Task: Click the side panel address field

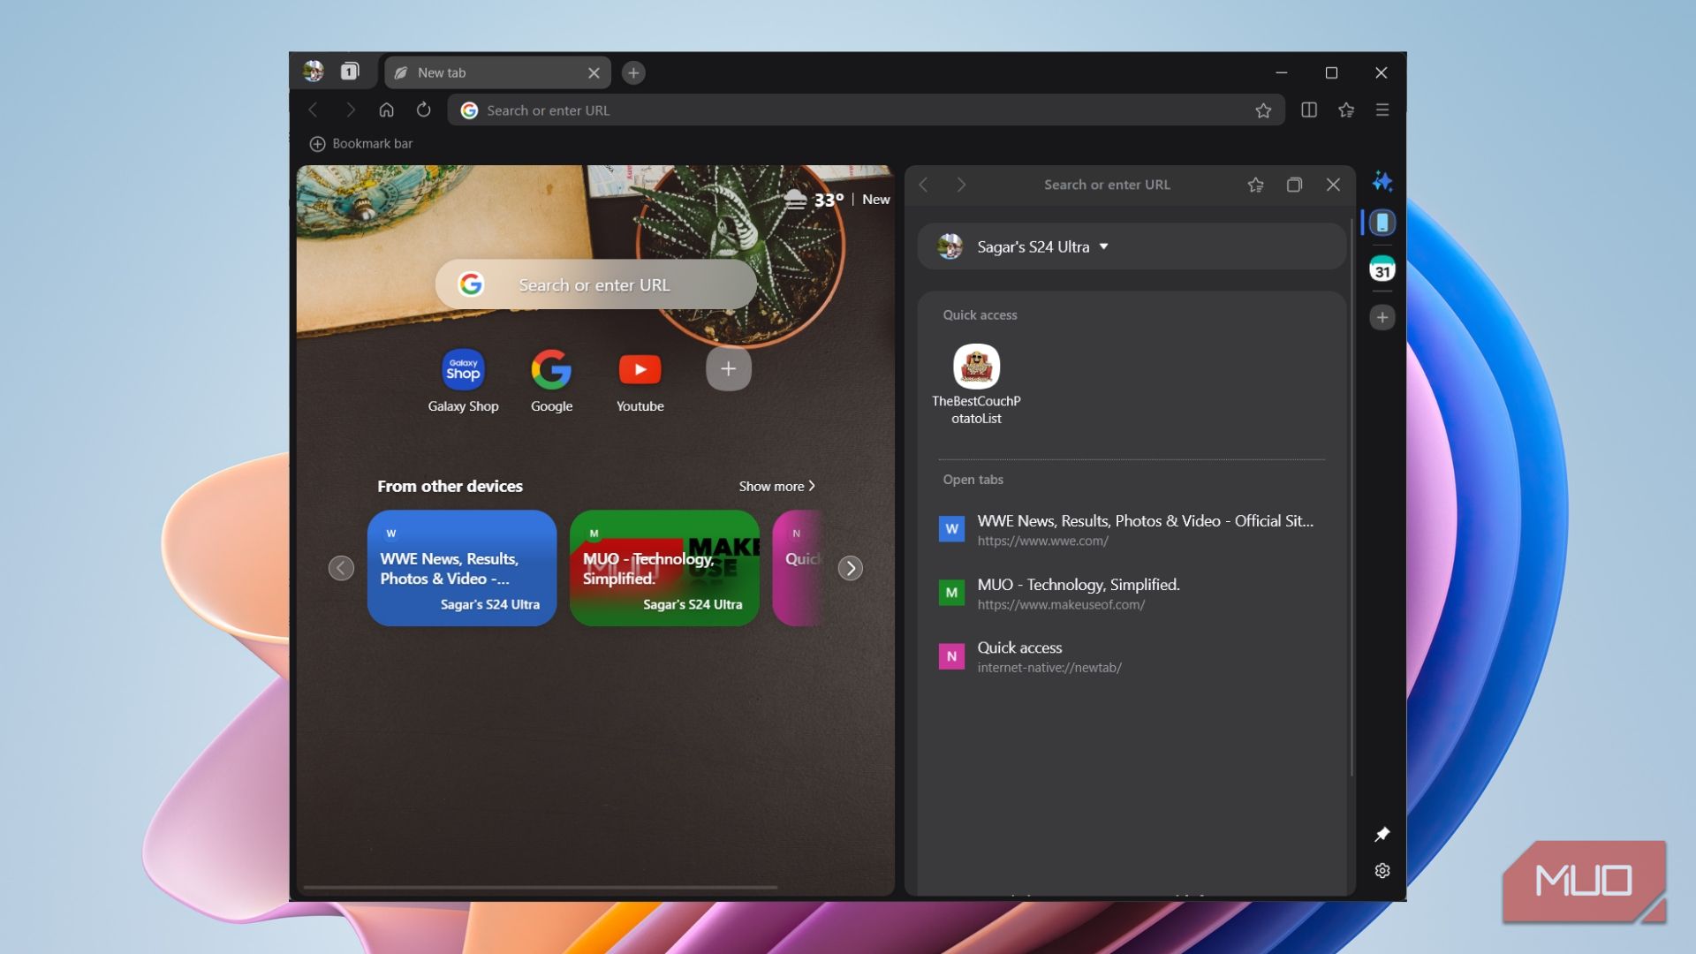Action: point(1107,185)
